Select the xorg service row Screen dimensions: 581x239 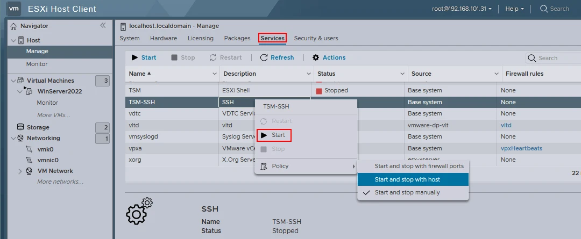[x=353, y=160]
